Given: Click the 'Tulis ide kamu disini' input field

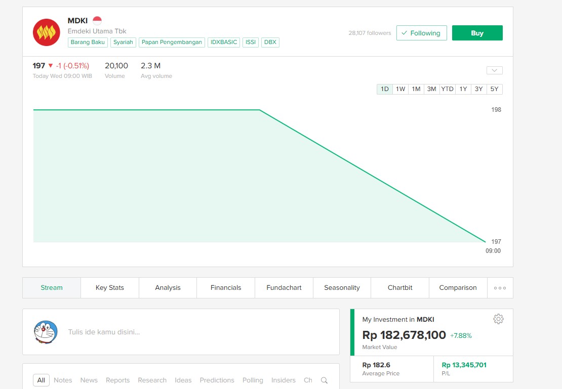Looking at the screenshot, I should 152,332.
